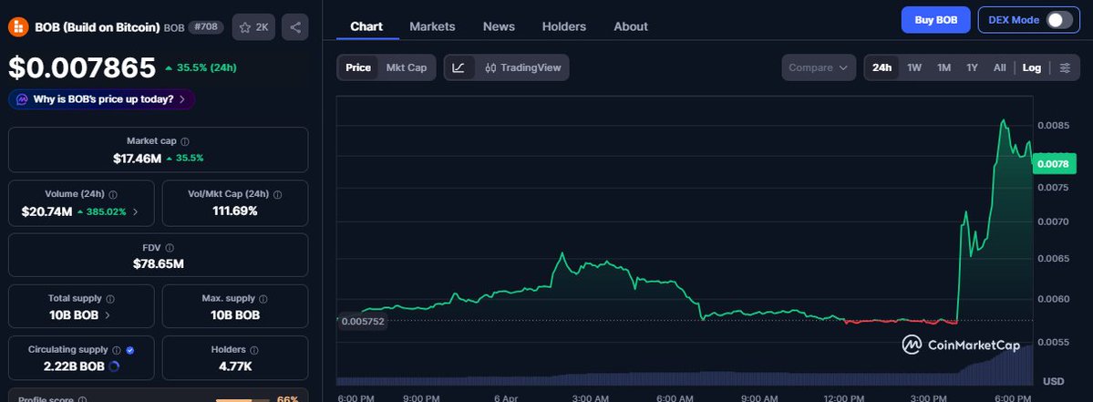The height and width of the screenshot is (402, 1093).
Task: Click the Profile score progress bar
Action: [x=243, y=400]
